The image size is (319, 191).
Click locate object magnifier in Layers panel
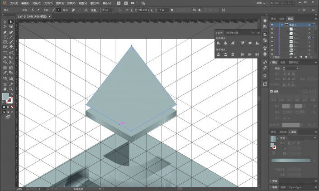point(291,57)
